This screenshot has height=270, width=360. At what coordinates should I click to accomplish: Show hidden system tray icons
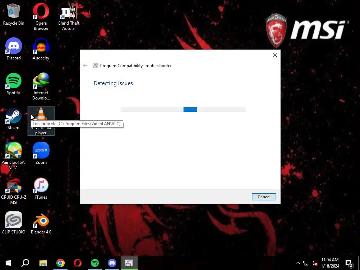297,263
